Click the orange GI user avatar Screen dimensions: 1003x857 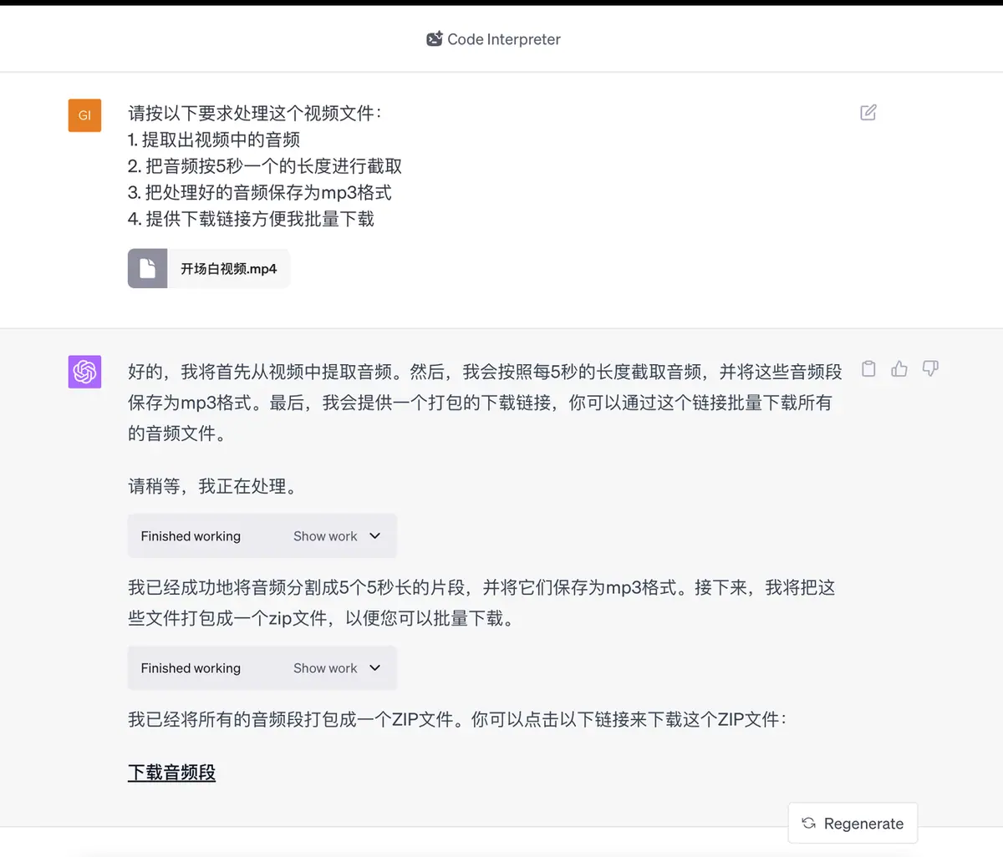(84, 115)
